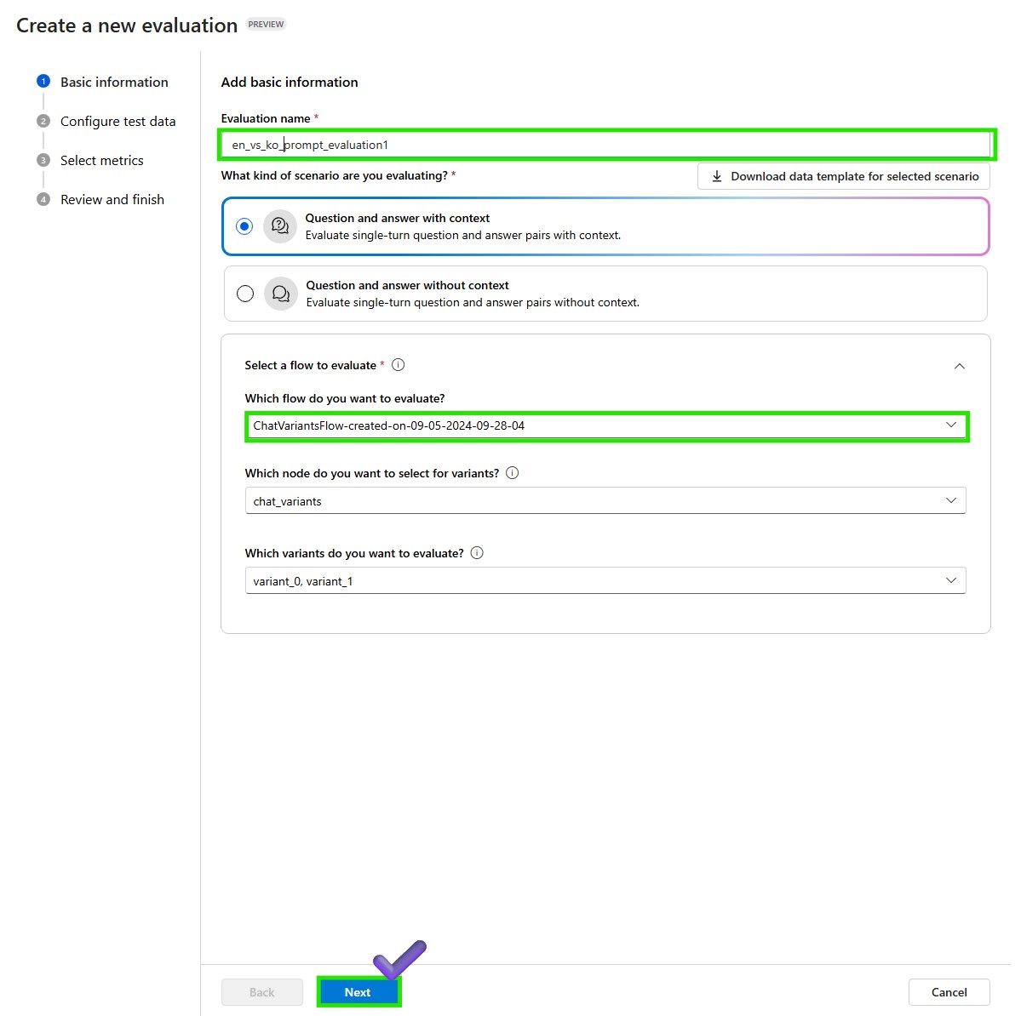Select Question and answer without context radio

245,294
